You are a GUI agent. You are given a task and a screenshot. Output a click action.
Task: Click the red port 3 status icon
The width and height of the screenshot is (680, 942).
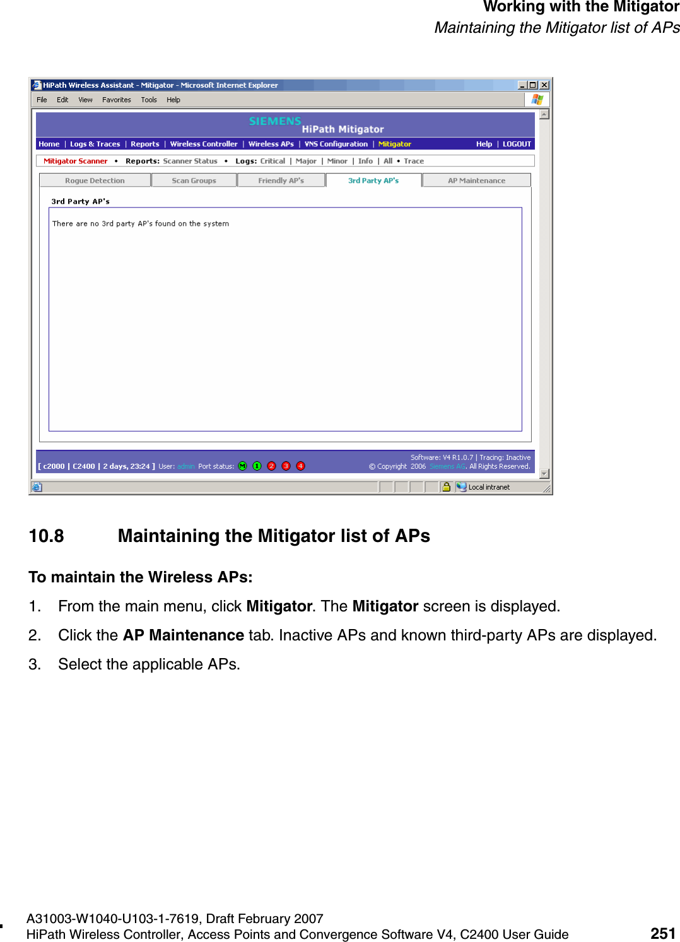click(x=286, y=466)
